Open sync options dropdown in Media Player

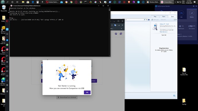coord(175,20)
